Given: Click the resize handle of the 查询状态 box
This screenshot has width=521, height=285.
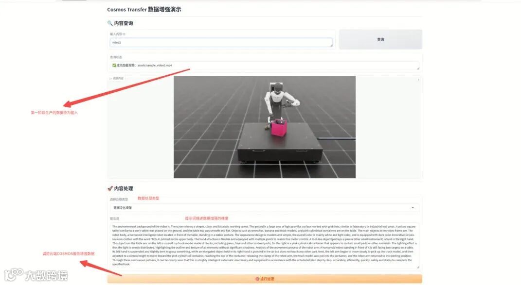Looking at the screenshot, I should pyautogui.click(x=419, y=68).
